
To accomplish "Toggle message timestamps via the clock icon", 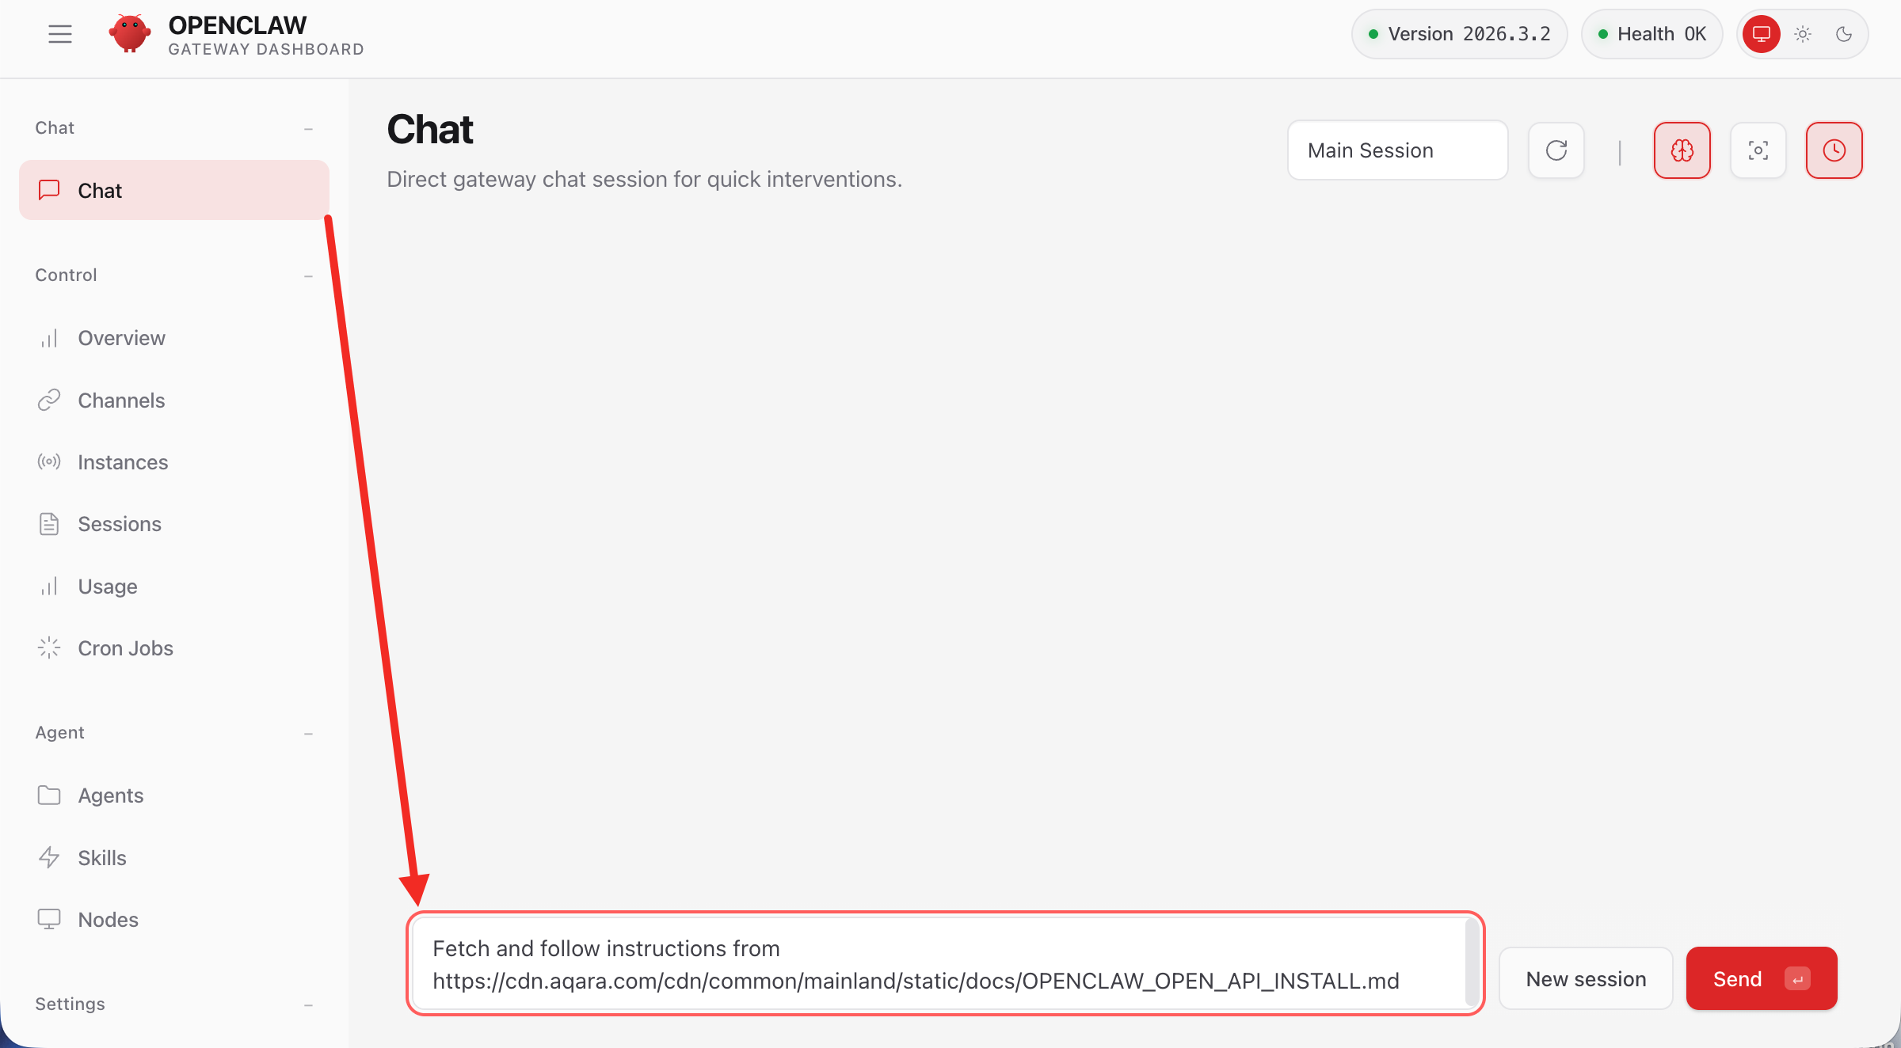I will click(1834, 150).
